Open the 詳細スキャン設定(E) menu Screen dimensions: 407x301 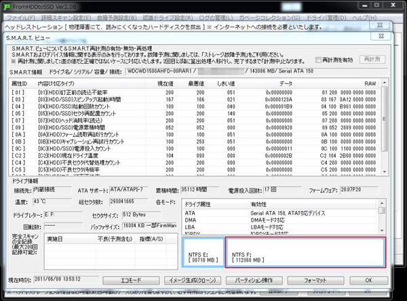tap(66, 18)
